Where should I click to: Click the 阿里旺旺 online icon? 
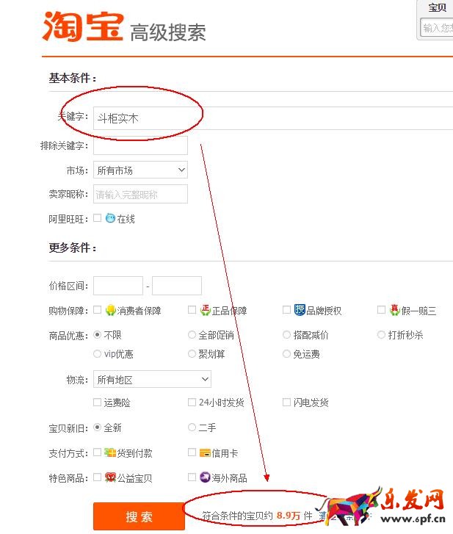110,218
